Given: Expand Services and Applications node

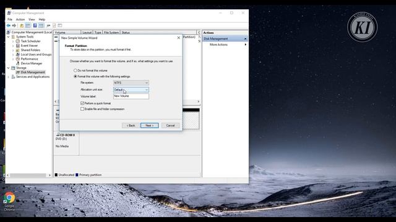Looking at the screenshot, I should 9,76.
